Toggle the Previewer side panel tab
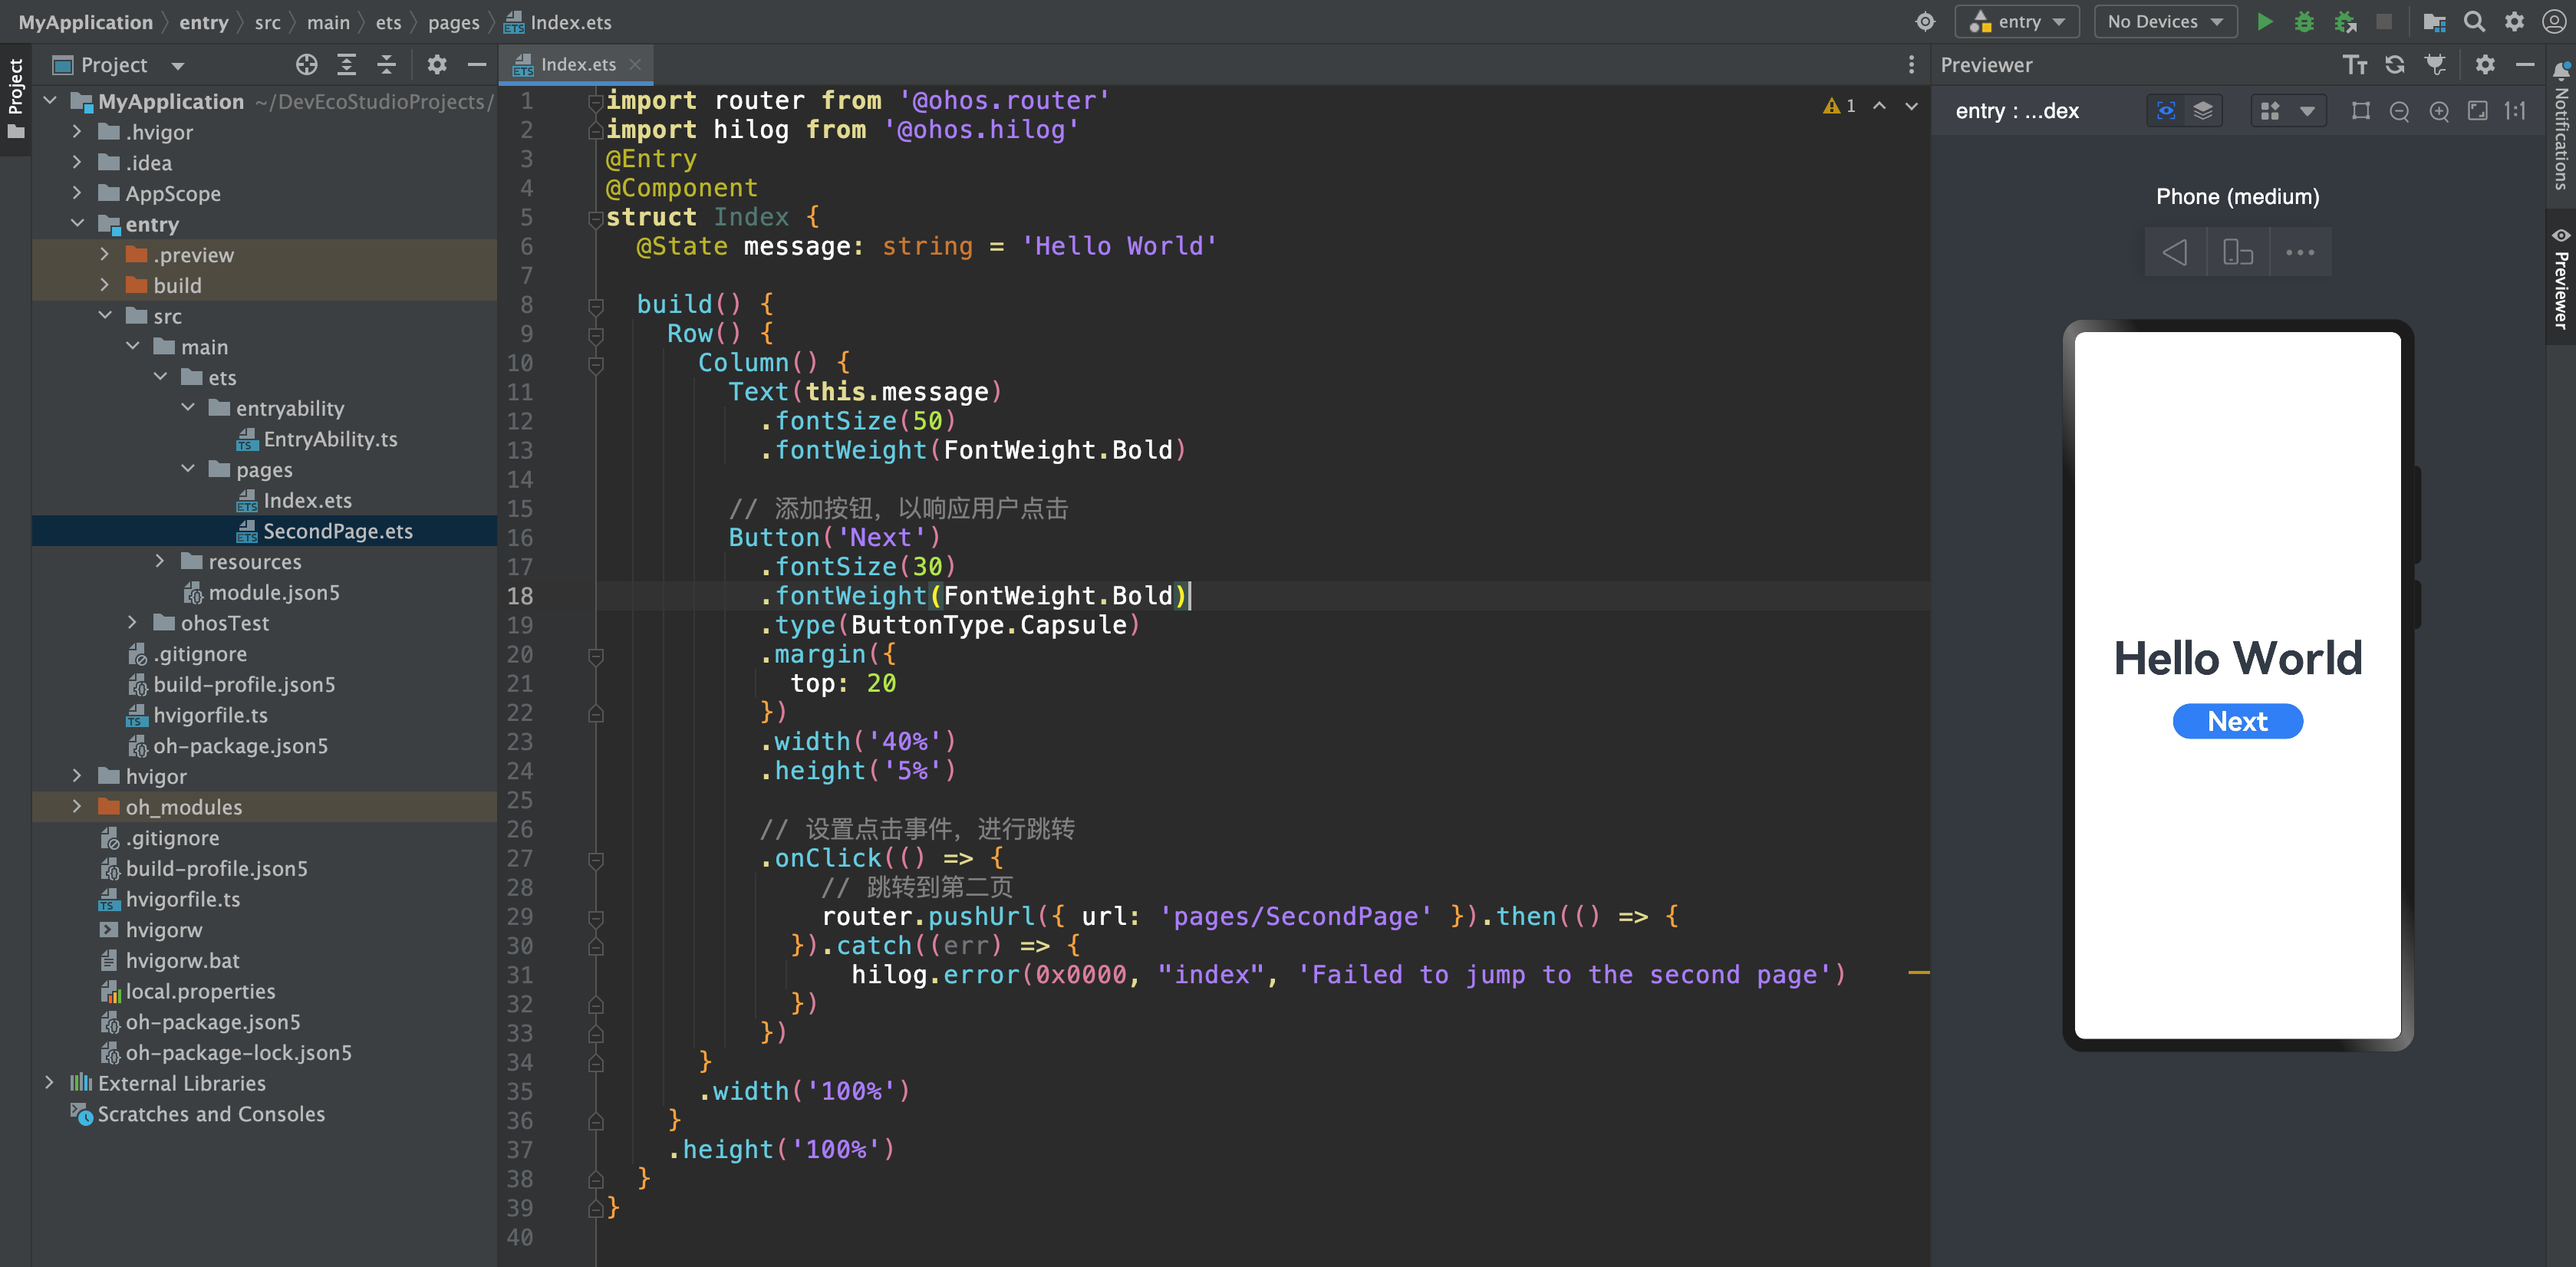Screen dimensions: 2576x1267 pos(2561,280)
